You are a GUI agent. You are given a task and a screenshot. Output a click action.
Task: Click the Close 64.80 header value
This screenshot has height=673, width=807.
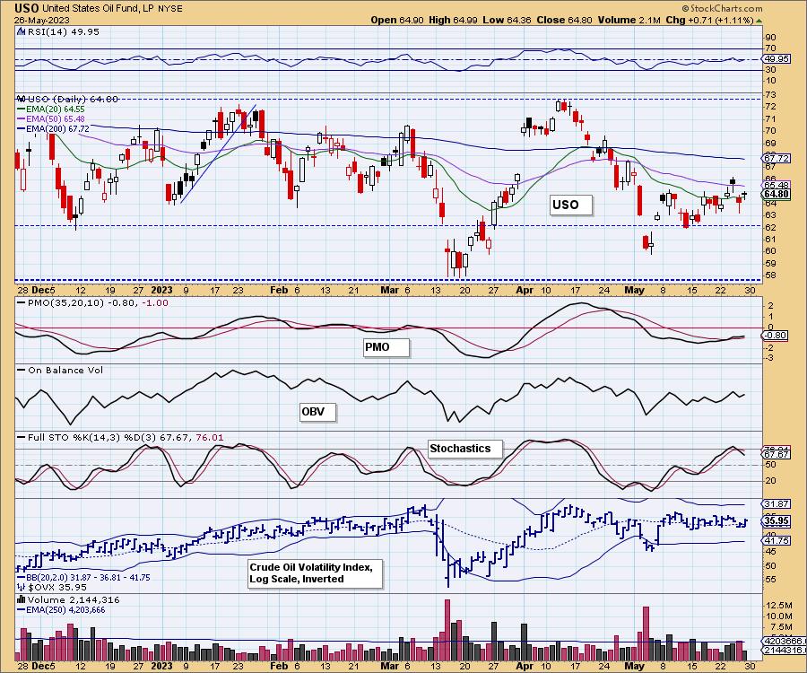pyautogui.click(x=565, y=20)
